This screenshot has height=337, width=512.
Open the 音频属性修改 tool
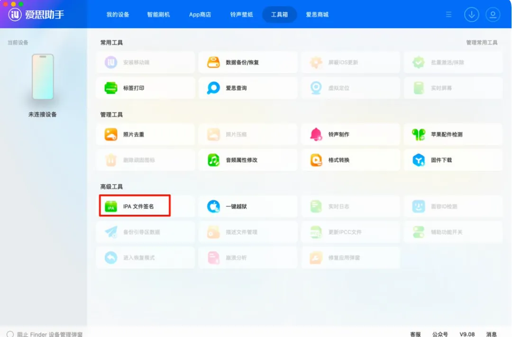point(248,160)
